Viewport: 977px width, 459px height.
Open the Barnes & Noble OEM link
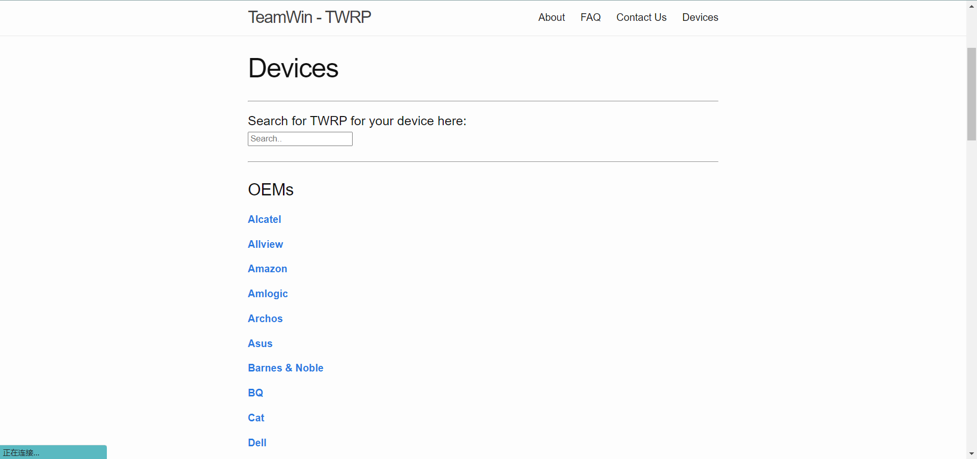pos(285,368)
